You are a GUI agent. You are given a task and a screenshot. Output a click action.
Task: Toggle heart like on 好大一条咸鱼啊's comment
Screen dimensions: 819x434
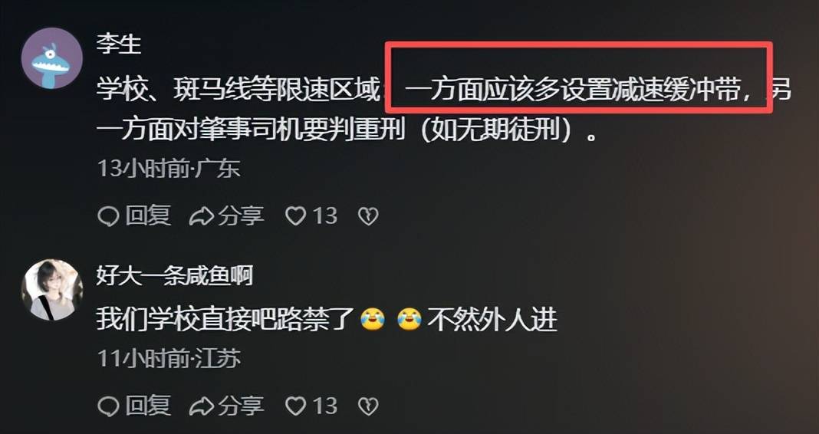click(x=296, y=406)
